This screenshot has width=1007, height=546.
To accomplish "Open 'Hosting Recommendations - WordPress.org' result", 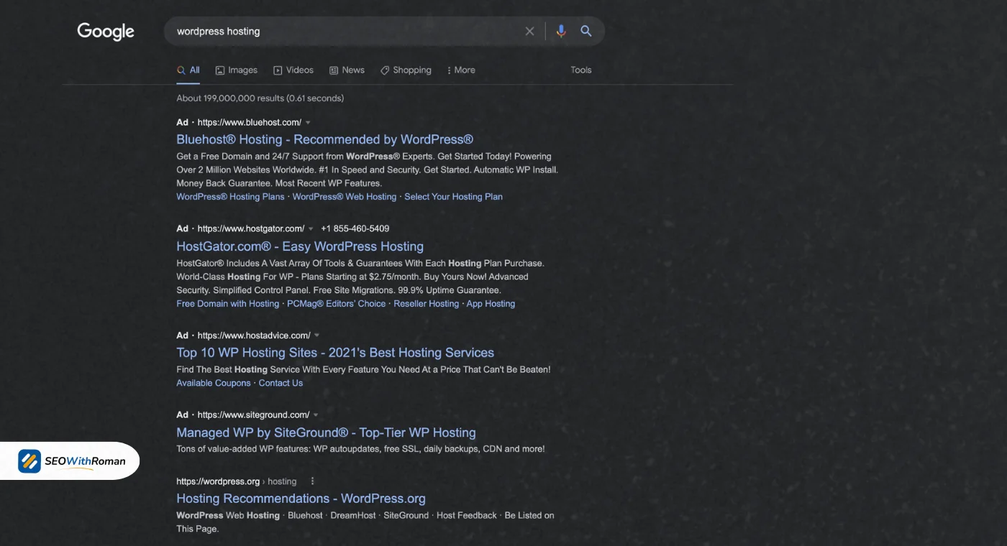I will [301, 499].
